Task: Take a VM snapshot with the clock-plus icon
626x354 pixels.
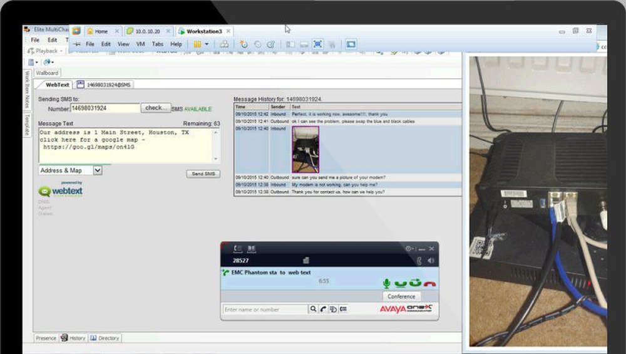Action: coord(244,44)
